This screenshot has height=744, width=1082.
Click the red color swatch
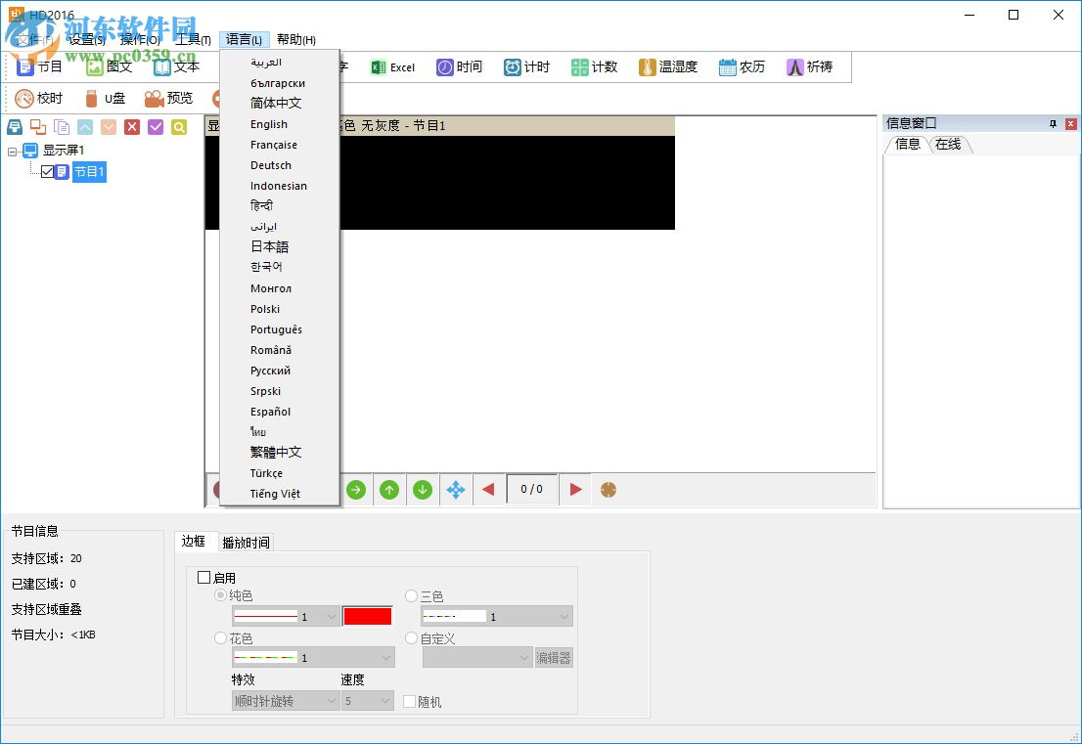pos(367,616)
